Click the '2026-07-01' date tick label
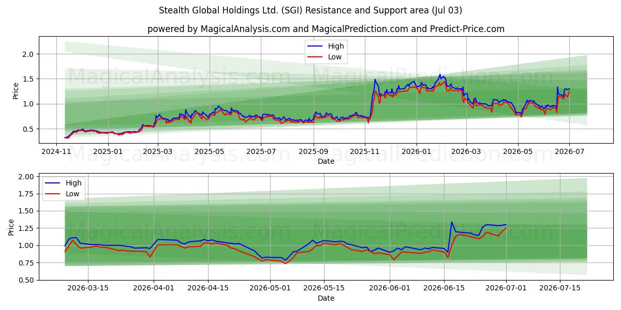The image size is (621, 310). 506,288
